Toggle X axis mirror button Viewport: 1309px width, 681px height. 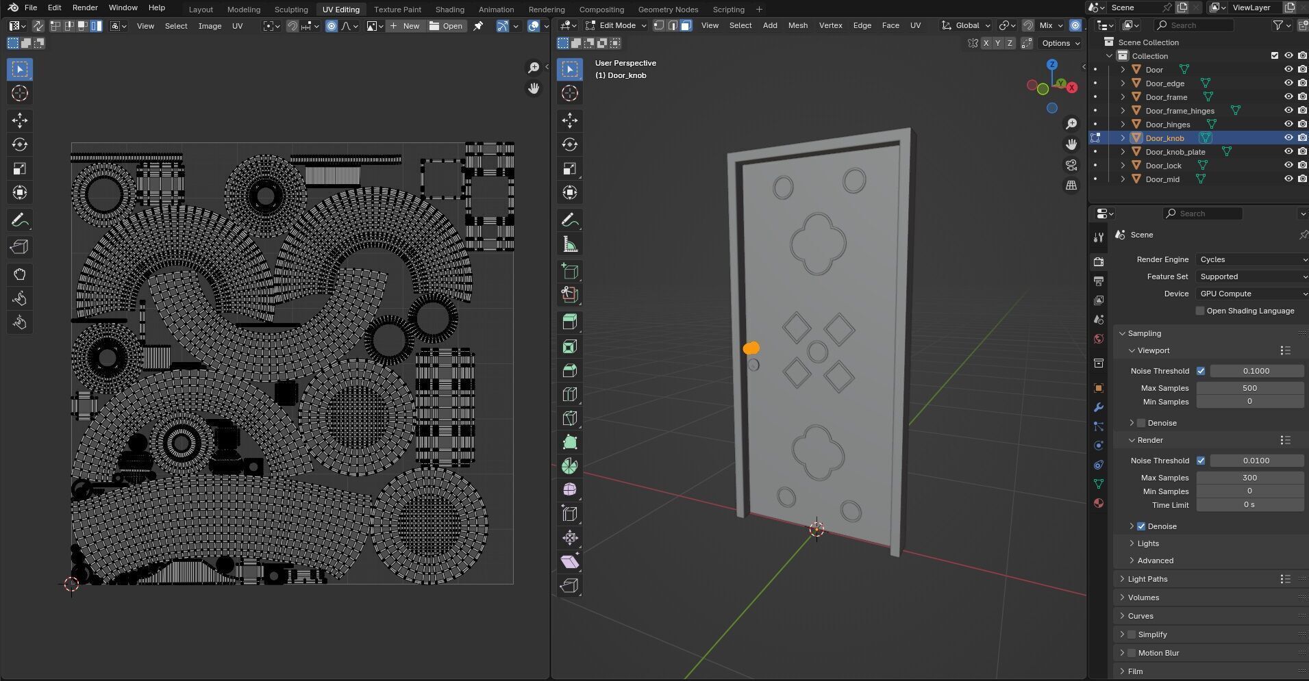pyautogui.click(x=986, y=43)
